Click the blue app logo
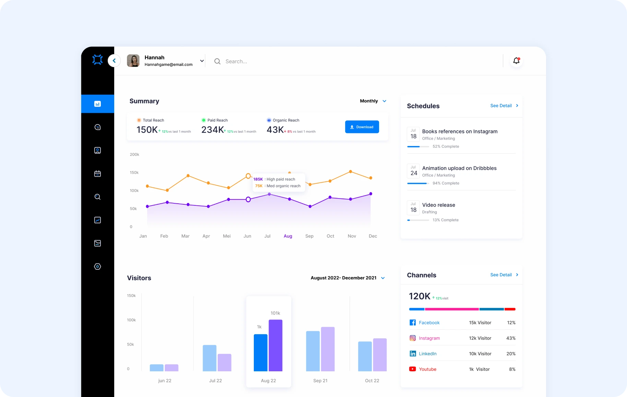627x397 pixels. coord(97,60)
